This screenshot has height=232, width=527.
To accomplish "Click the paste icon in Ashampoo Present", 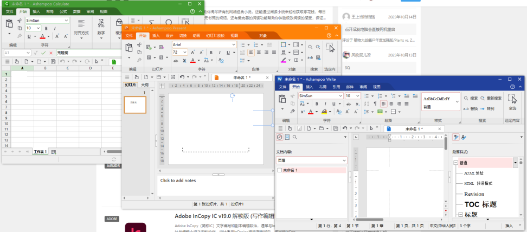I will point(128,47).
